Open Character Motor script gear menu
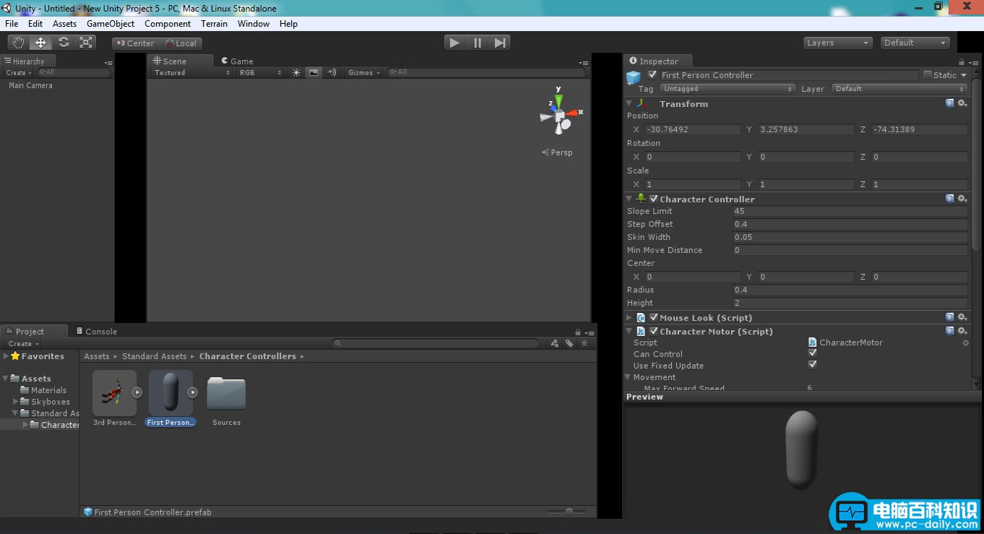984x534 pixels. [962, 331]
